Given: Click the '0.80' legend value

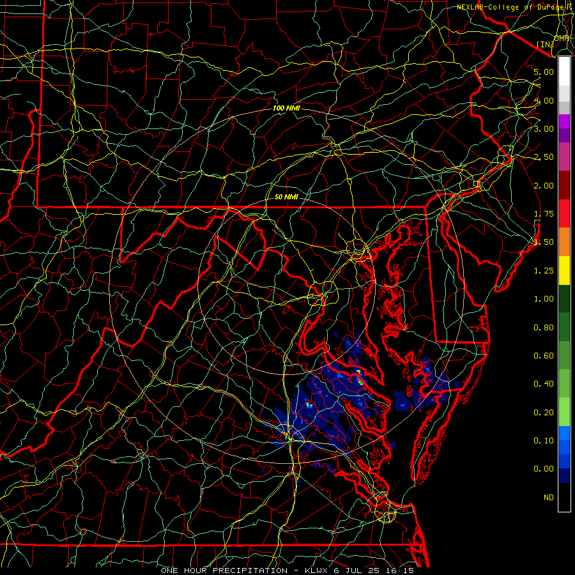Looking at the screenshot, I should point(544,328).
